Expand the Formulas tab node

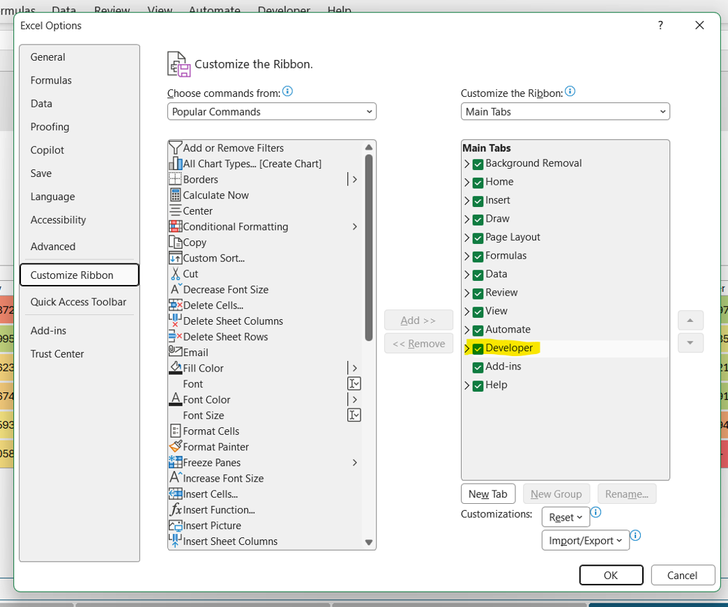tap(467, 256)
